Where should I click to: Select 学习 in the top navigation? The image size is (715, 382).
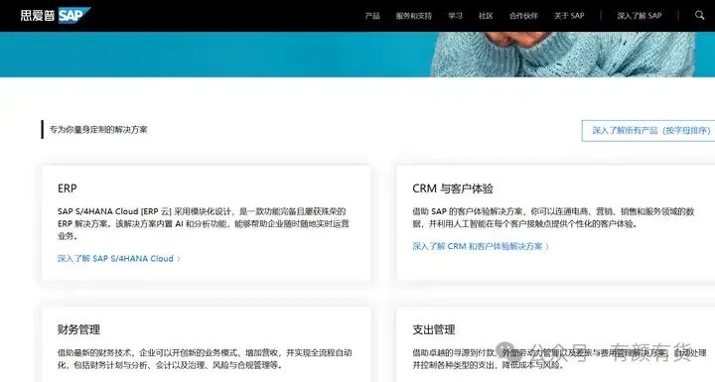pos(455,16)
